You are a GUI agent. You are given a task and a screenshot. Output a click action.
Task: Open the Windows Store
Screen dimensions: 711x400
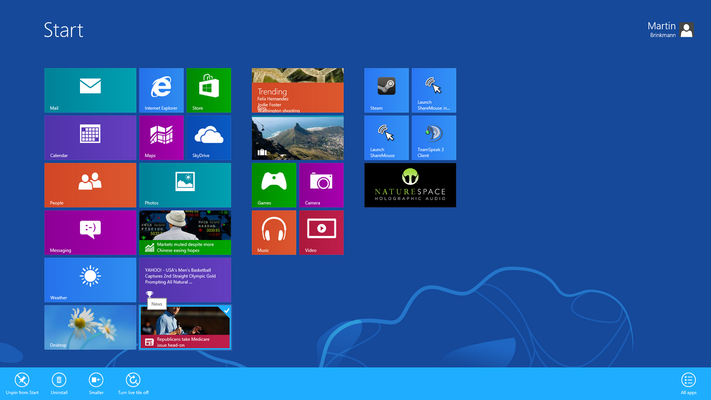click(x=209, y=90)
